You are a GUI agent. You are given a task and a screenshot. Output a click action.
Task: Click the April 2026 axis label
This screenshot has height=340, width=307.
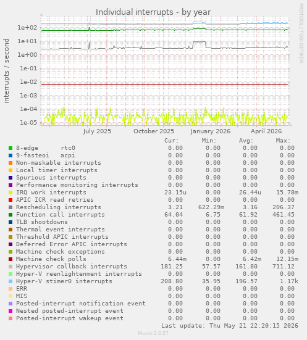pyautogui.click(x=266, y=131)
